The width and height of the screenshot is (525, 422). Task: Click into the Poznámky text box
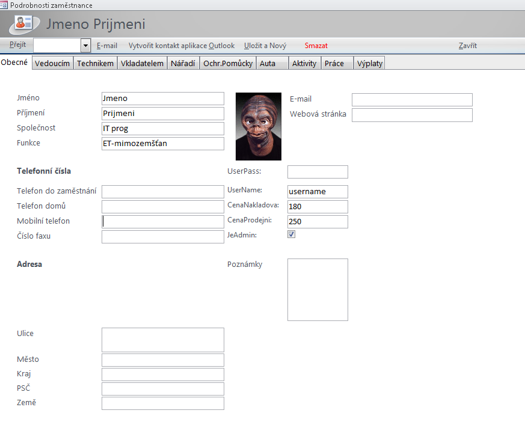[x=318, y=290]
